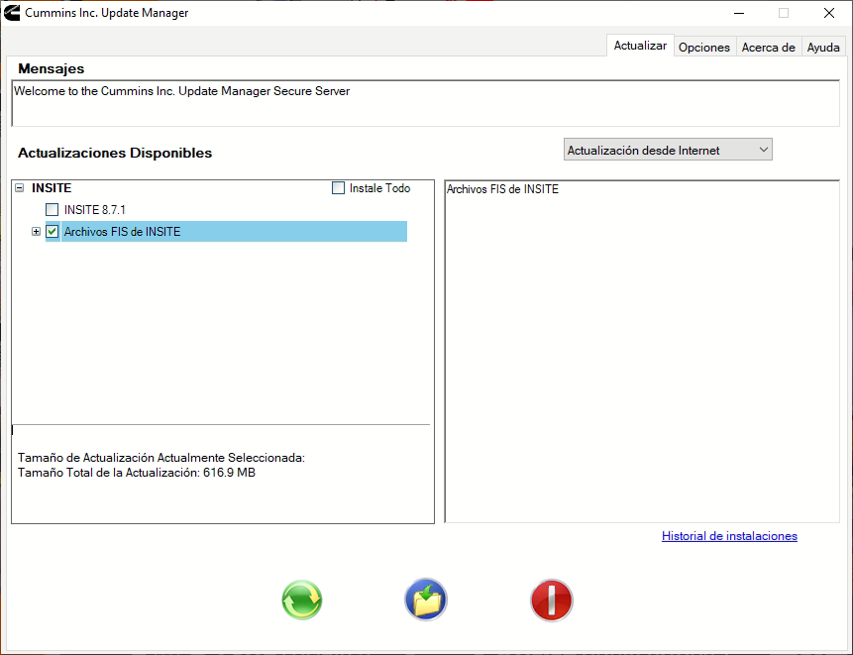
Task: Open the Acerca de tab
Action: (768, 48)
